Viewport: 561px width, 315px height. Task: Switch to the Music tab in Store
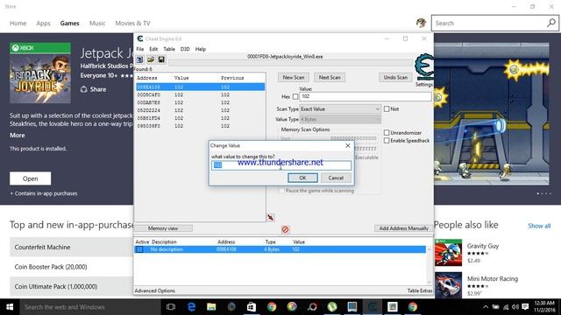coord(97,24)
